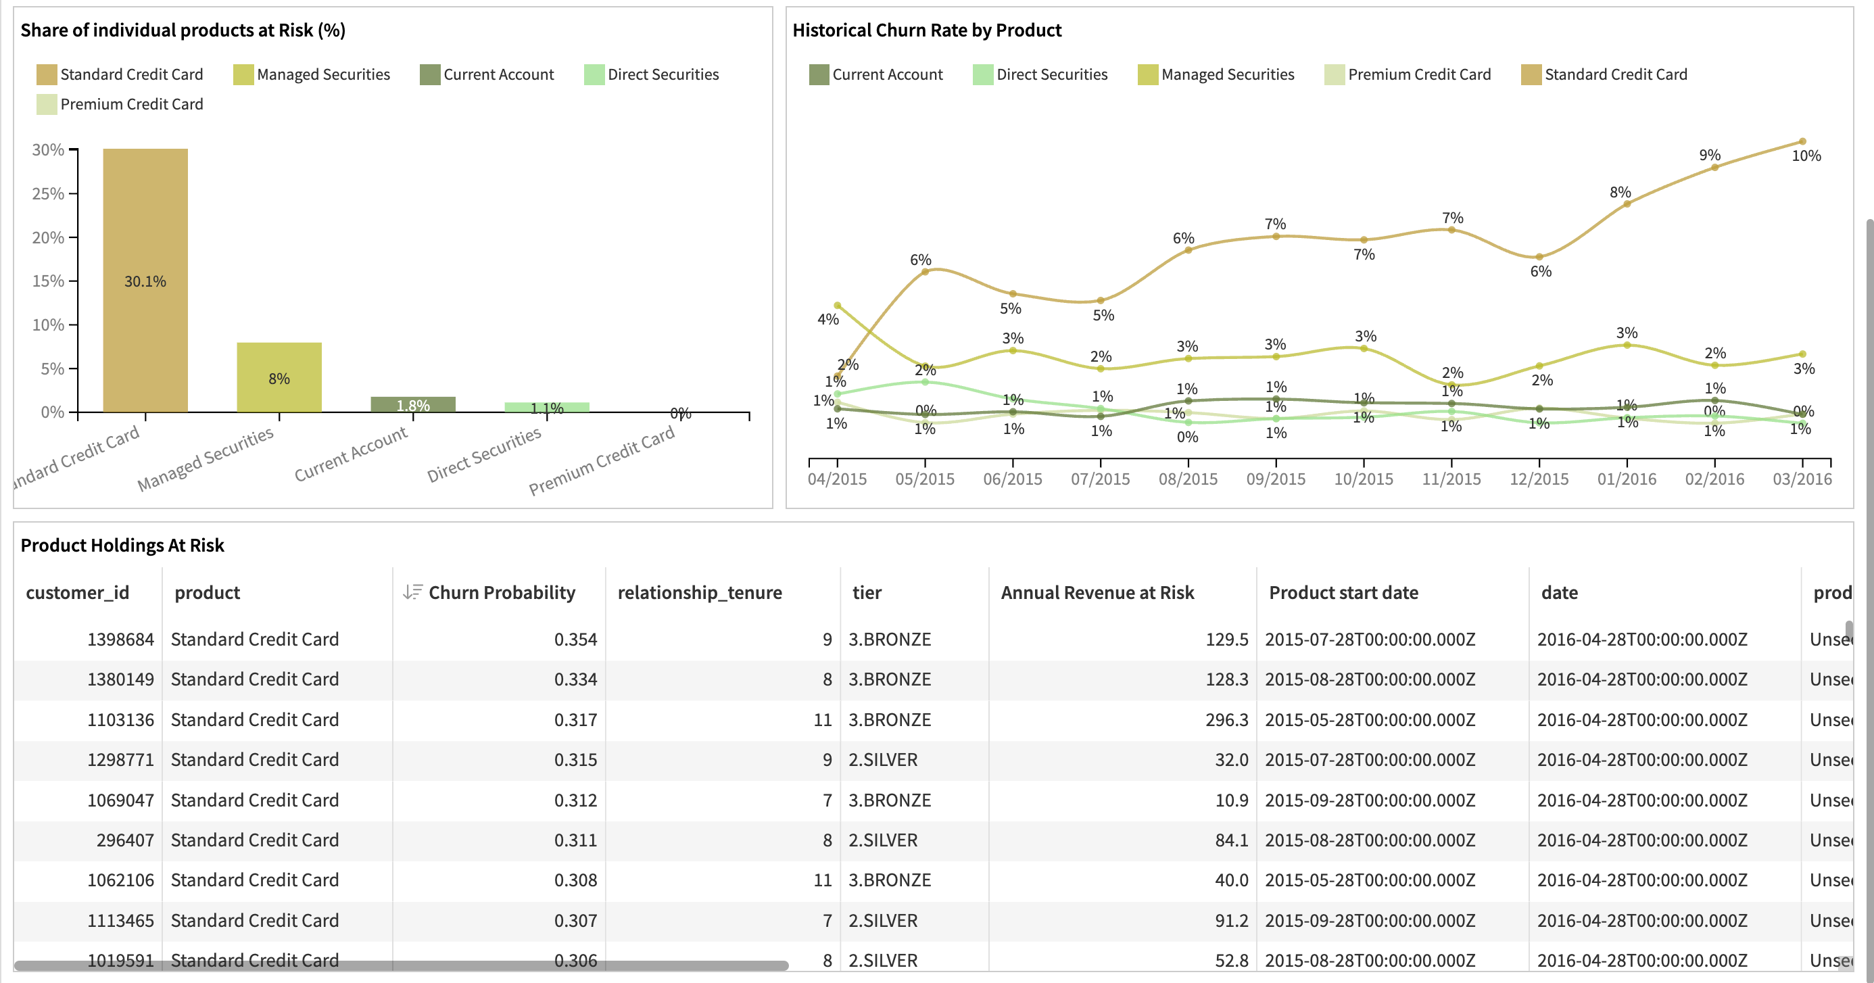Click Direct Securities swatch in bar chart legend
The height and width of the screenshot is (983, 1874).
(x=594, y=74)
